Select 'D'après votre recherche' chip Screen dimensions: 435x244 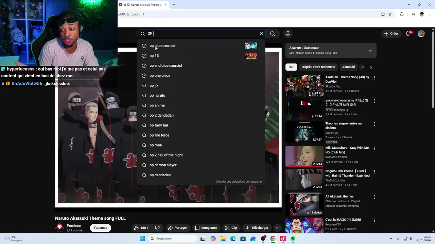318,67
